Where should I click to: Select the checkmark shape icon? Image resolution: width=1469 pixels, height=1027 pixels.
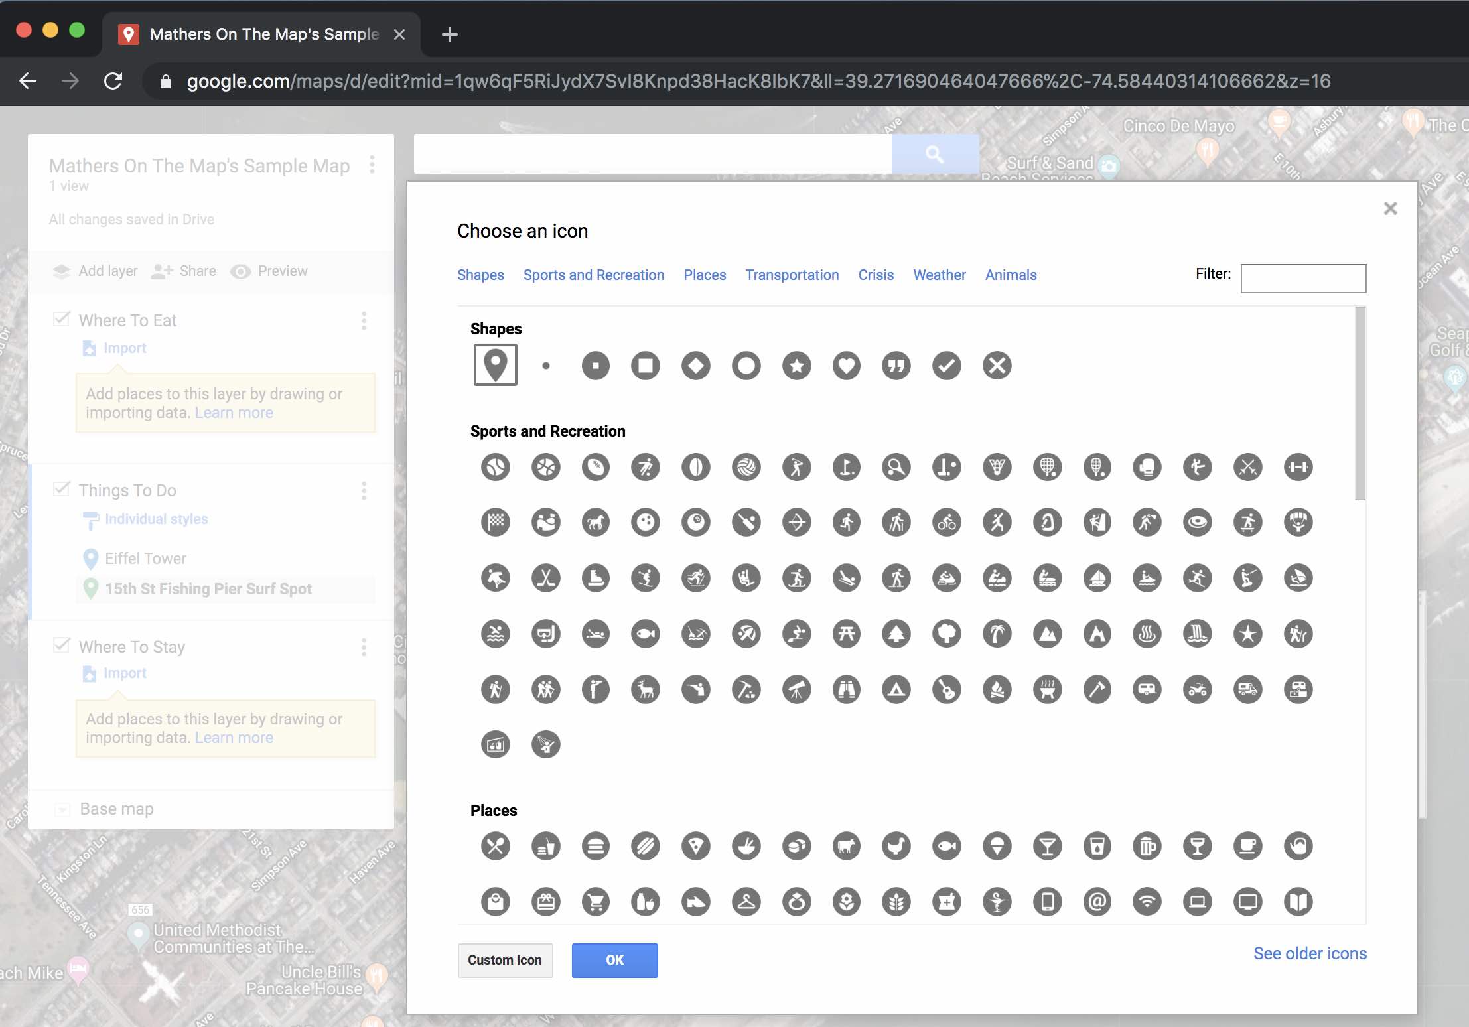[x=946, y=366]
